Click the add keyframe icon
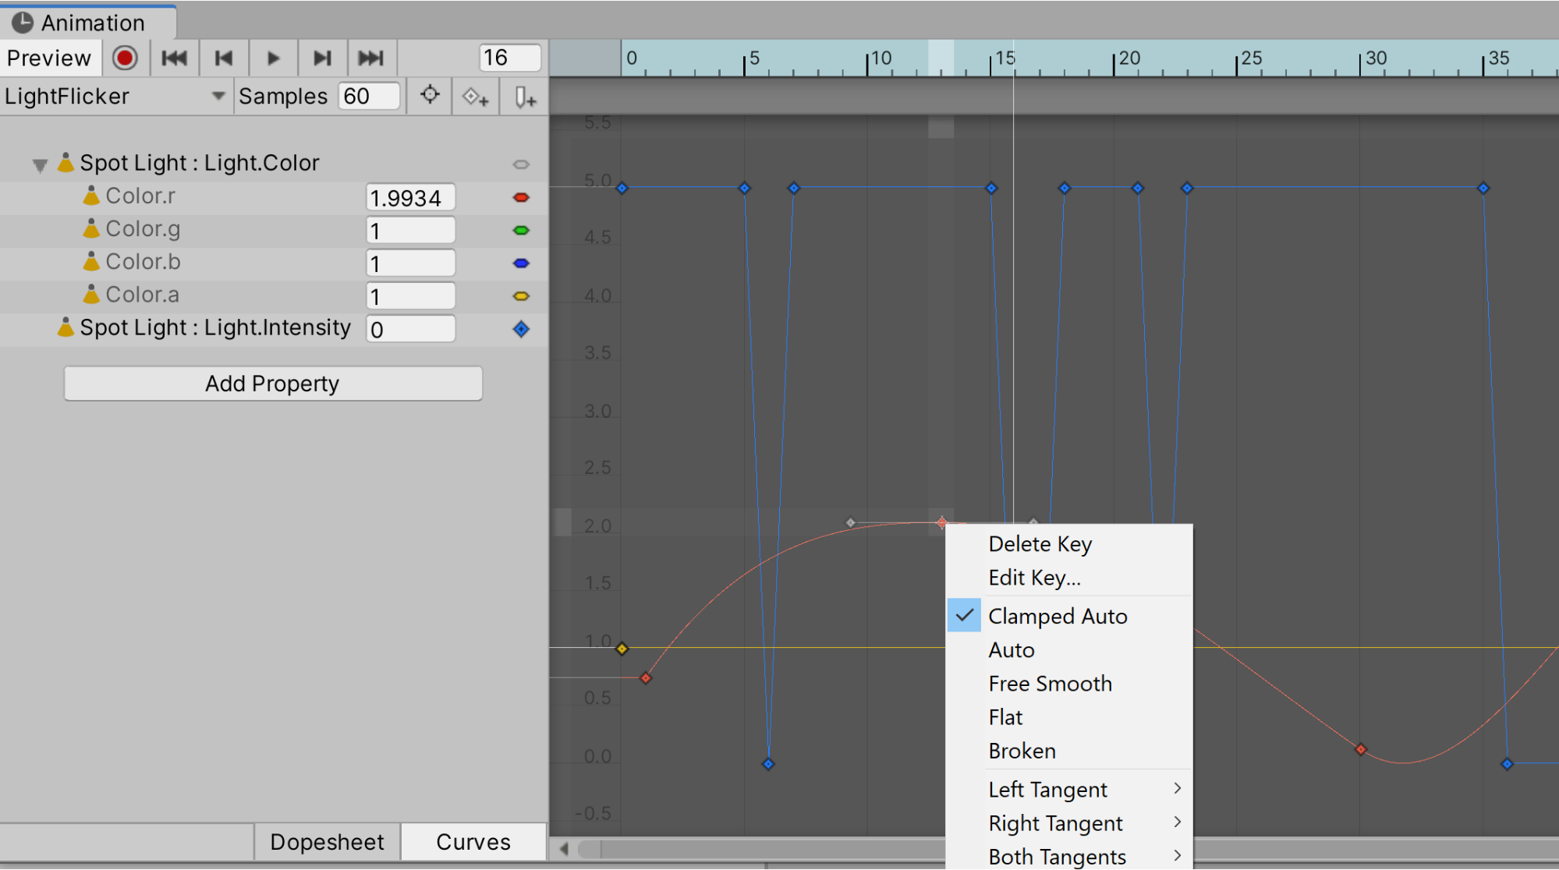1559x870 pixels. [x=475, y=97]
